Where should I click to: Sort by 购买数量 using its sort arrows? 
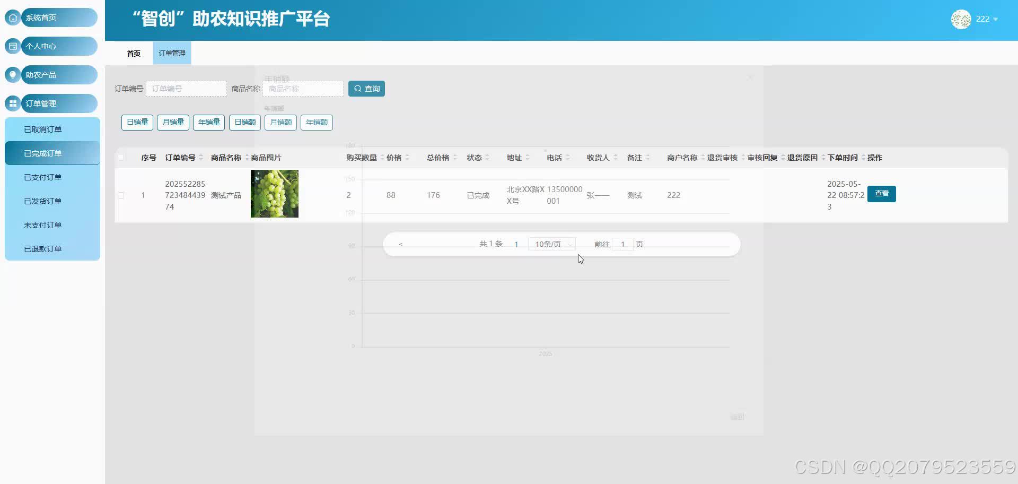pyautogui.click(x=382, y=158)
